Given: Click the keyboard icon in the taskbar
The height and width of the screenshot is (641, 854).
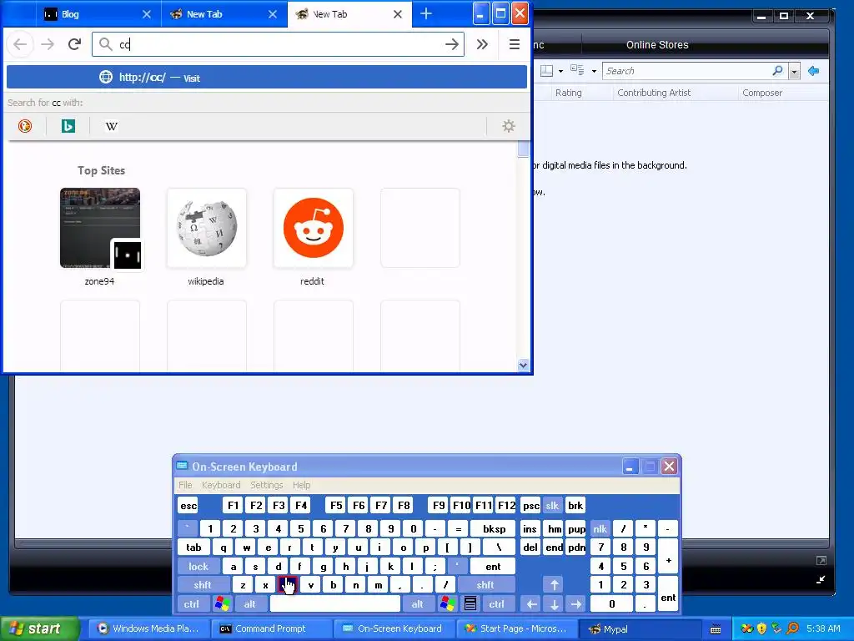Looking at the screenshot, I should click(x=716, y=629).
